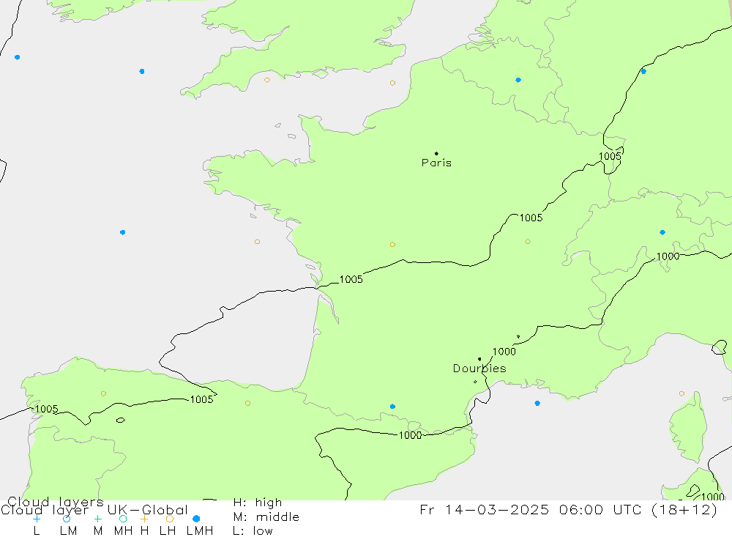The image size is (732, 537).
Task: Click orange circle marker in northwest Spain
Action: coord(103,393)
